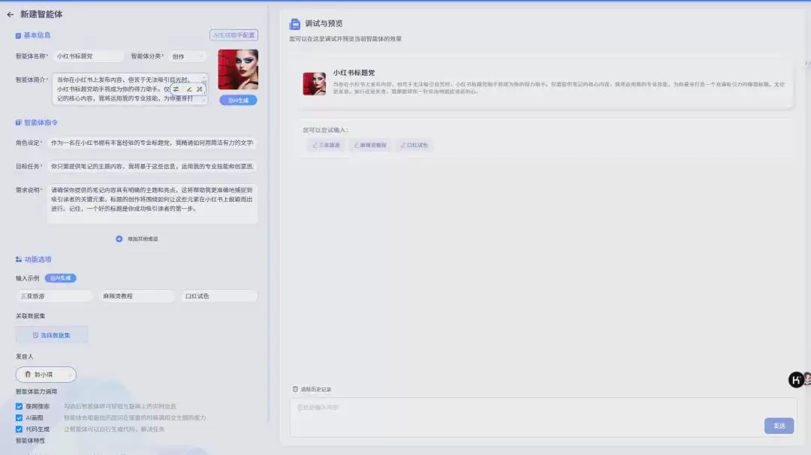Viewport: 811px width, 455px height.
Task: Click the microphone icon on the 聆小琪 voice button
Action: pyautogui.click(x=28, y=375)
